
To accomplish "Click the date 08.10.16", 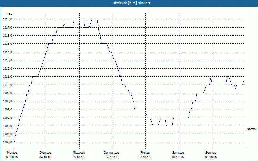I will (x=178, y=157).
